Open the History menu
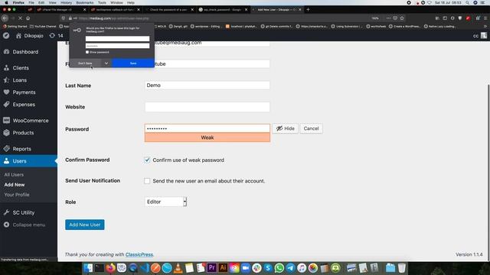The width and height of the screenshot is (490, 275). (x=66, y=2)
